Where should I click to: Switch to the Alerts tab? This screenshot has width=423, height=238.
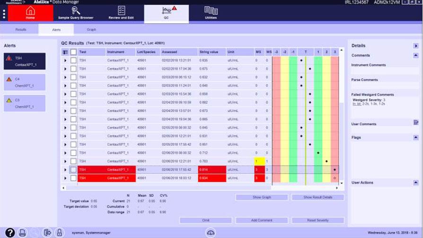click(x=56, y=30)
